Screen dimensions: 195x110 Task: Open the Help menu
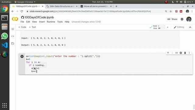pos(67,22)
